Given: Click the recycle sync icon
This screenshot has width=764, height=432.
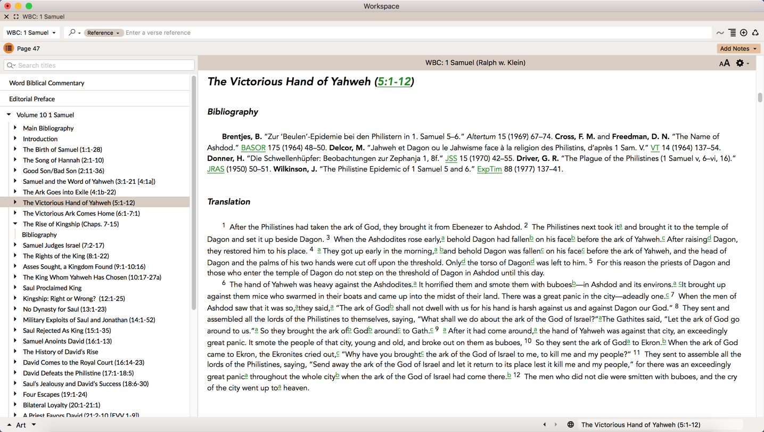Looking at the screenshot, I should 755,33.
